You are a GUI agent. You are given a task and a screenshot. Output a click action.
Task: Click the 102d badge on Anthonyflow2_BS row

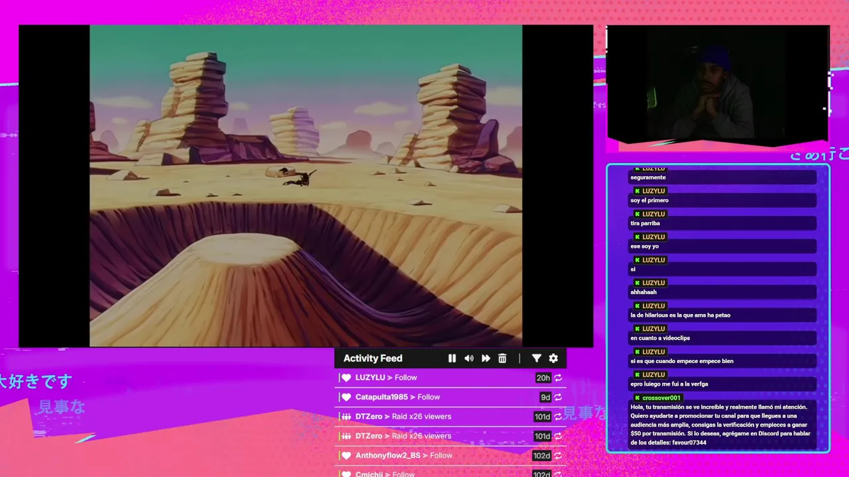pos(542,456)
